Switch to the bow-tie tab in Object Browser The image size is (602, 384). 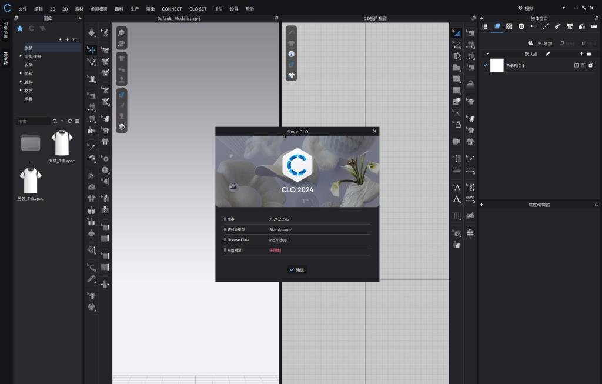click(x=570, y=26)
